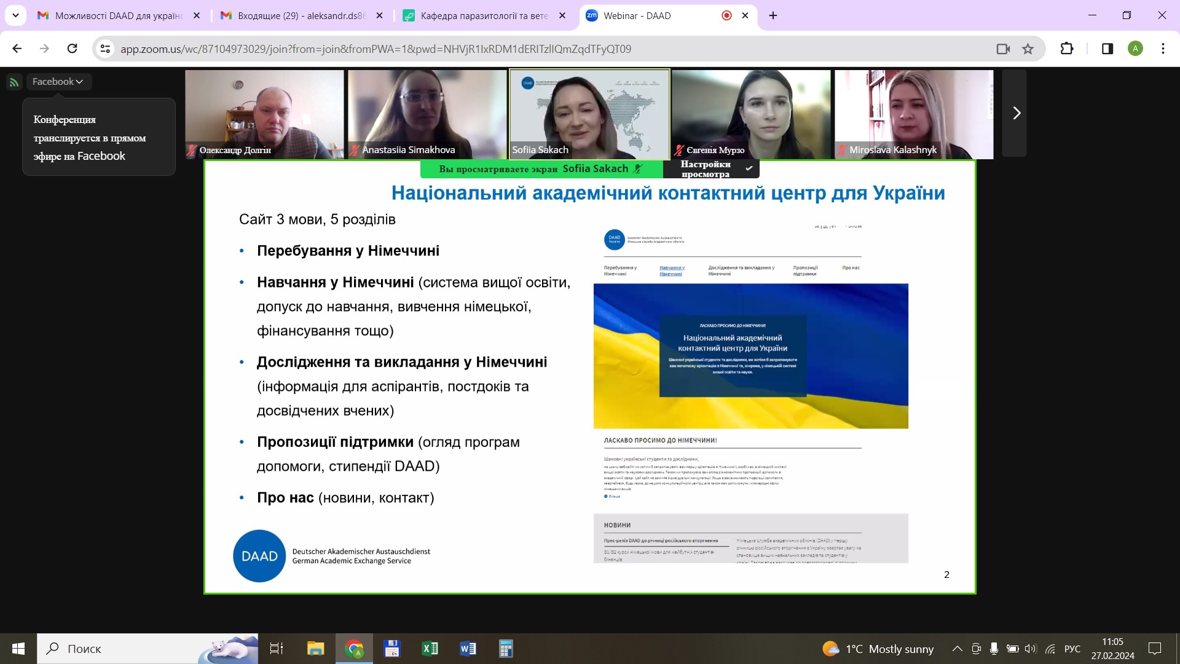
Task: Select Miroslava Kalashnyk video thumbnail
Action: [914, 114]
